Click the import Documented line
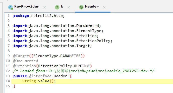Screen dimensions: 173x93 [57, 26]
